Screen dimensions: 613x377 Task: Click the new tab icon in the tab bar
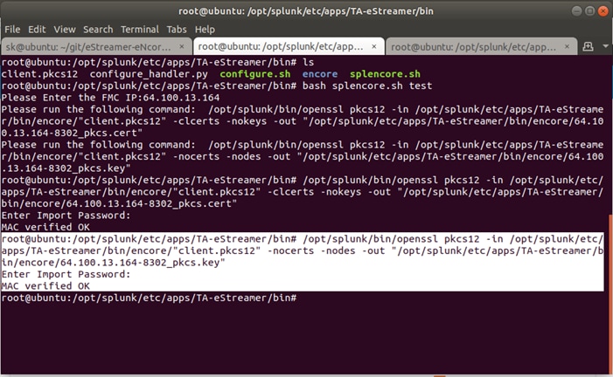(588, 46)
